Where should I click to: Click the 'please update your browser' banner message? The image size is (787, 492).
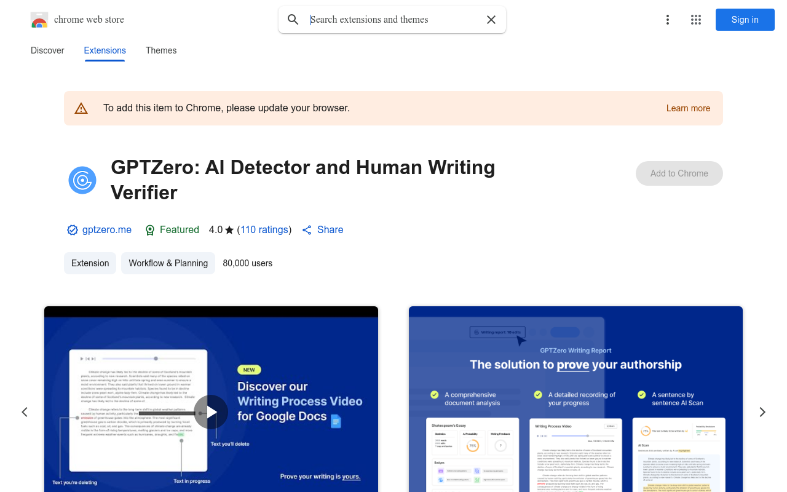point(226,108)
